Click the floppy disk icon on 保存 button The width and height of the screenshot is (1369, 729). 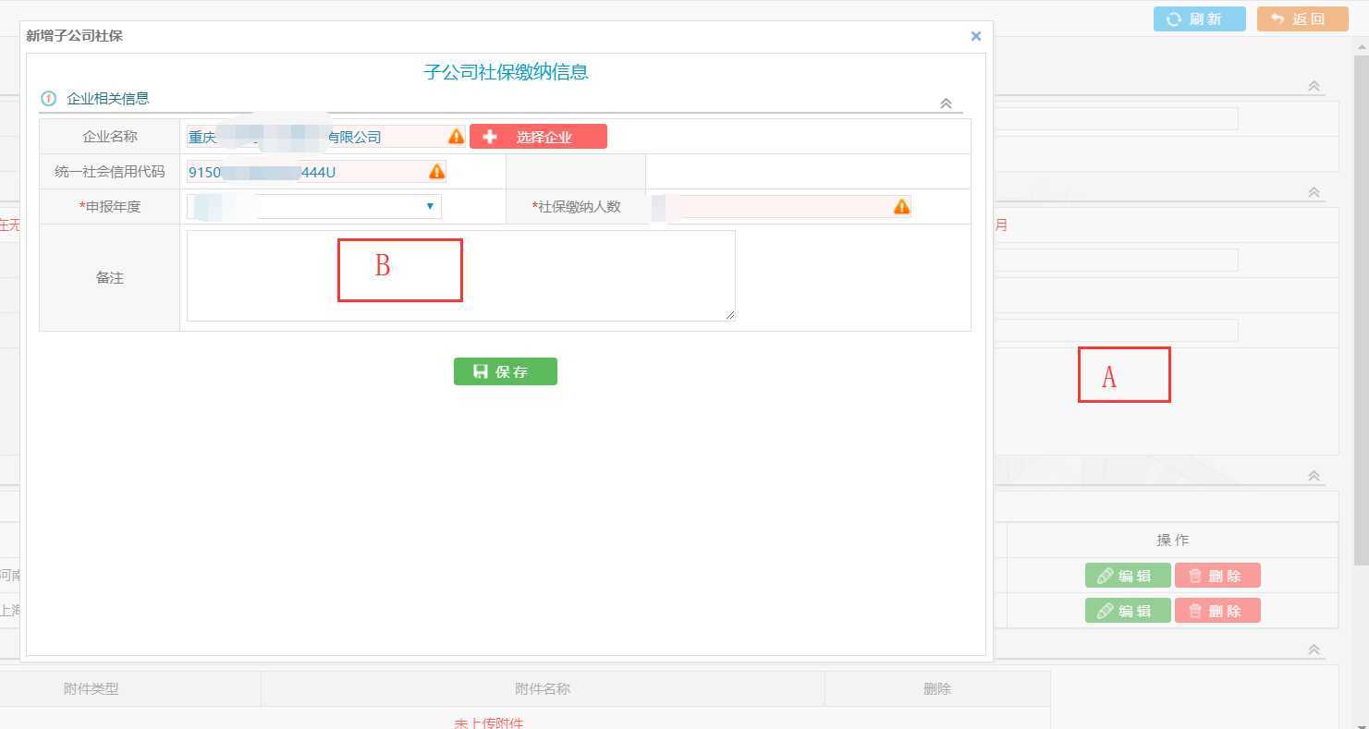click(x=481, y=371)
